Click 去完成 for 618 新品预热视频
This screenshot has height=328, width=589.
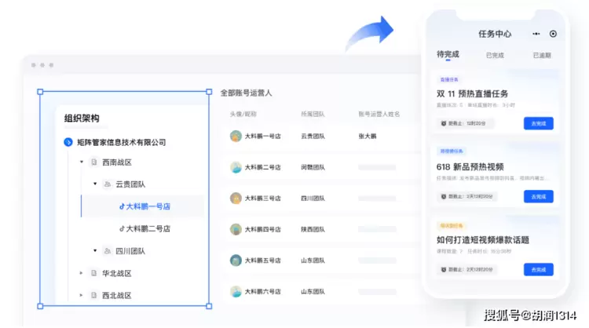[x=538, y=196]
